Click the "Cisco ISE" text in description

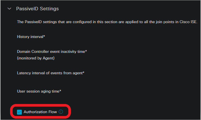point(189,22)
